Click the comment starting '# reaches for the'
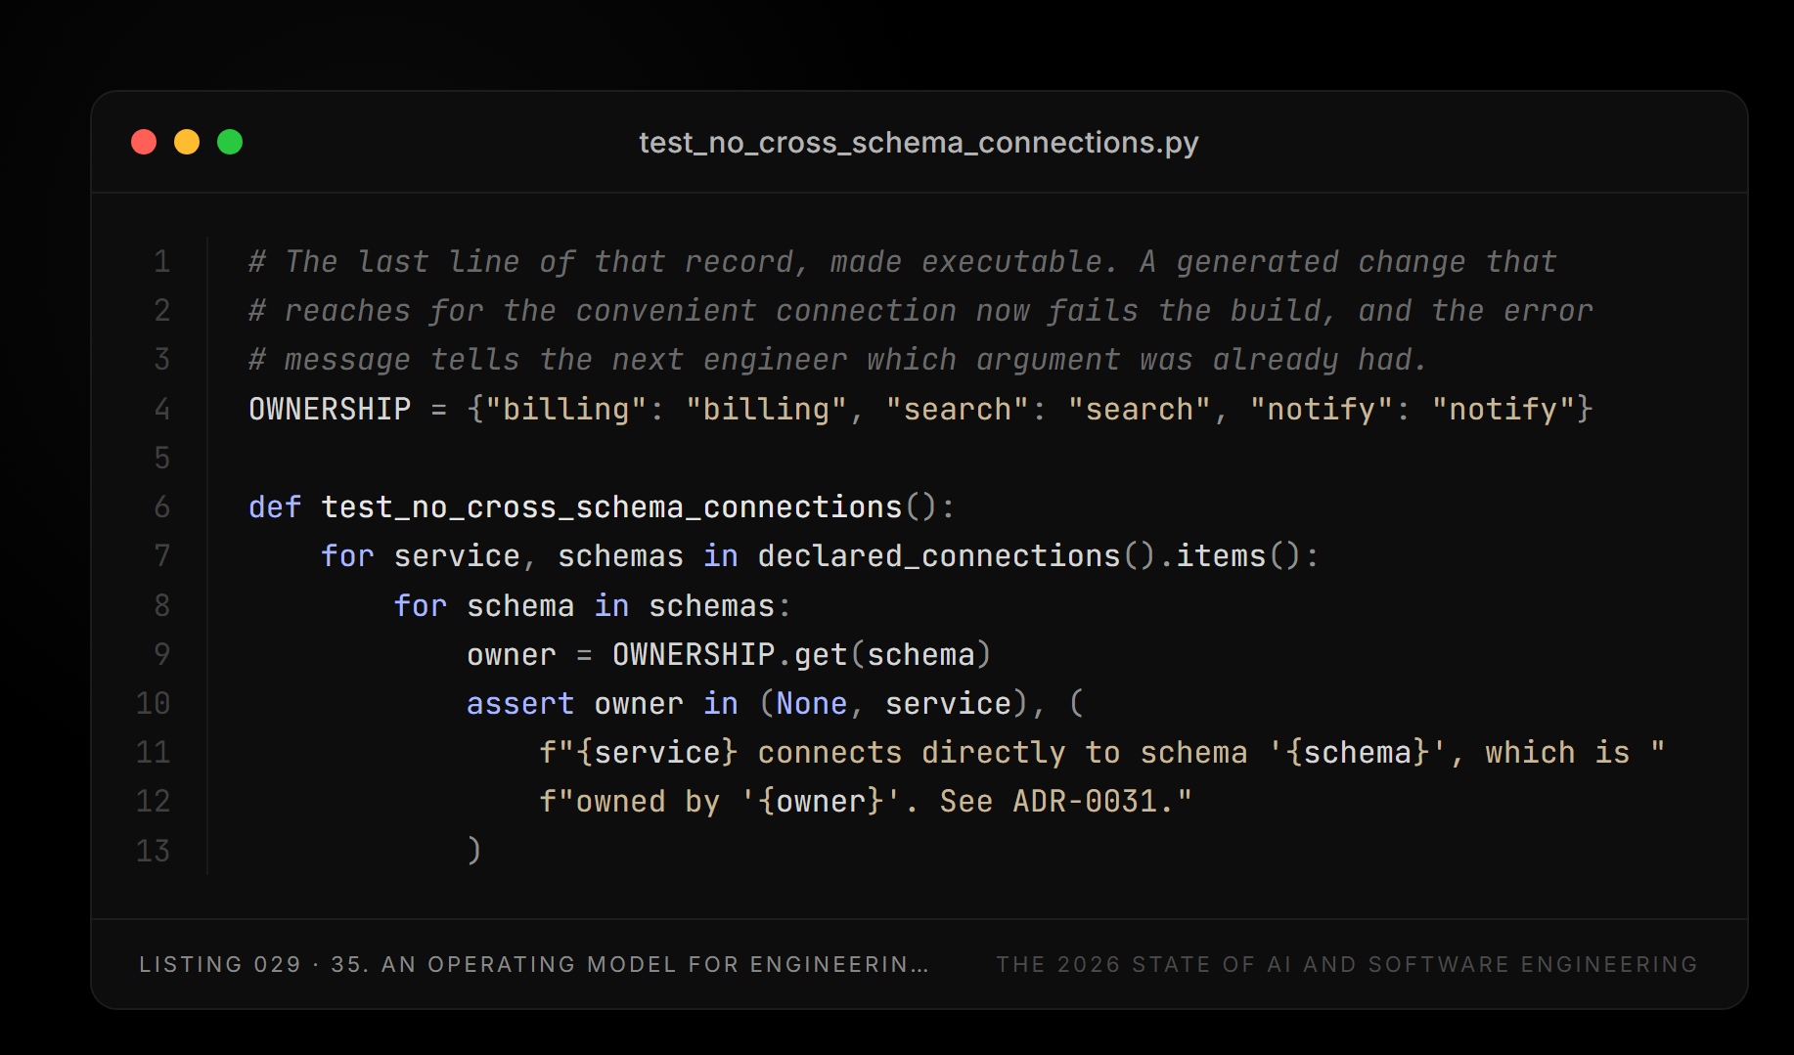Screen dimensions: 1794x1055 pos(920,310)
